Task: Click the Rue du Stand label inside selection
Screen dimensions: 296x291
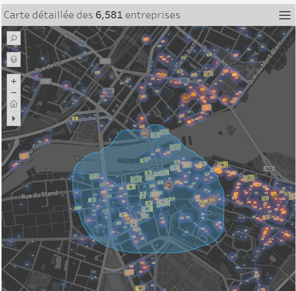Action: point(118,185)
